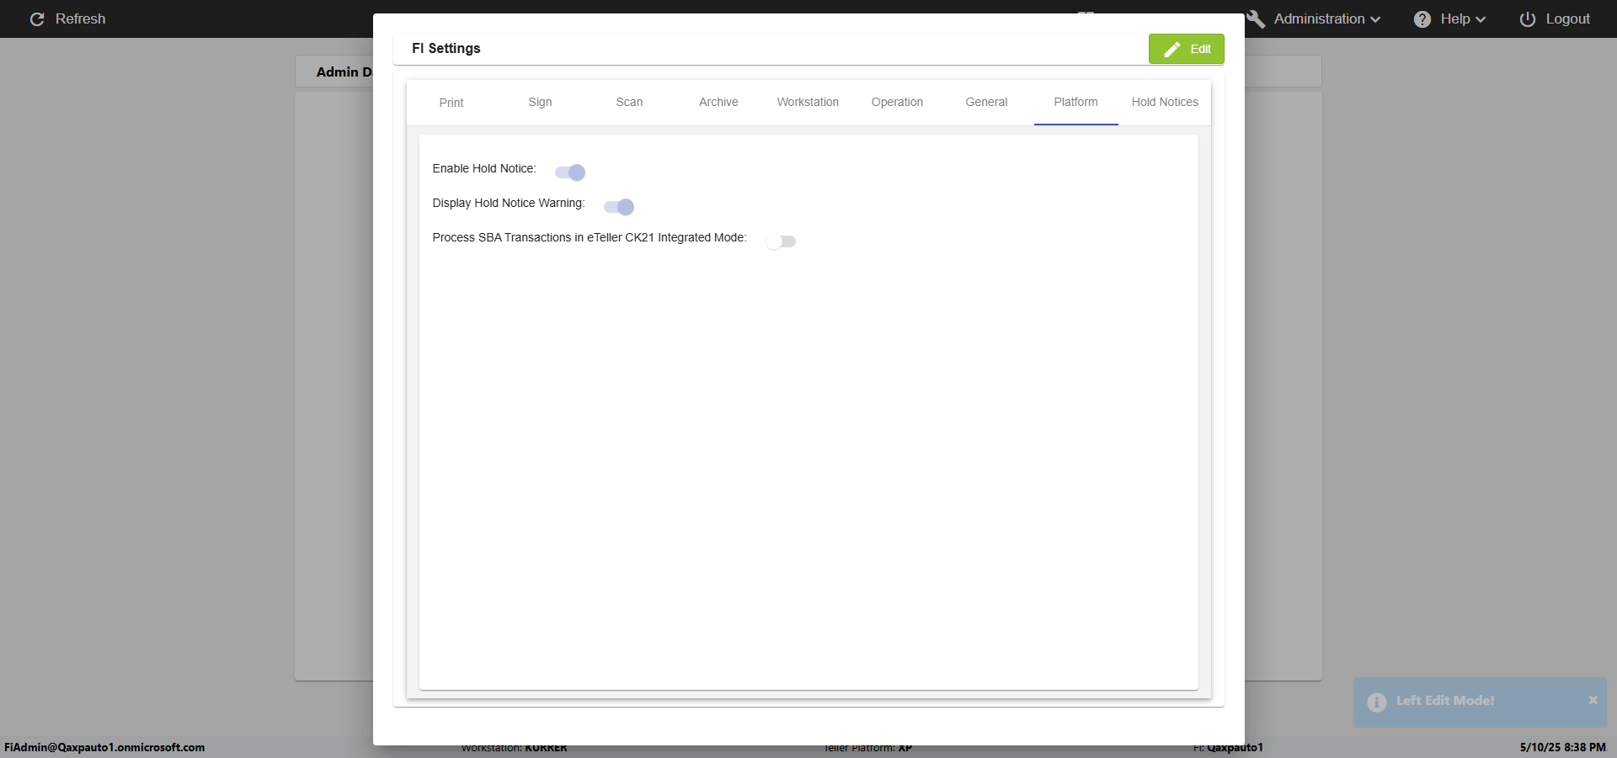Click the Logout power icon
This screenshot has width=1617, height=758.
[x=1528, y=19]
